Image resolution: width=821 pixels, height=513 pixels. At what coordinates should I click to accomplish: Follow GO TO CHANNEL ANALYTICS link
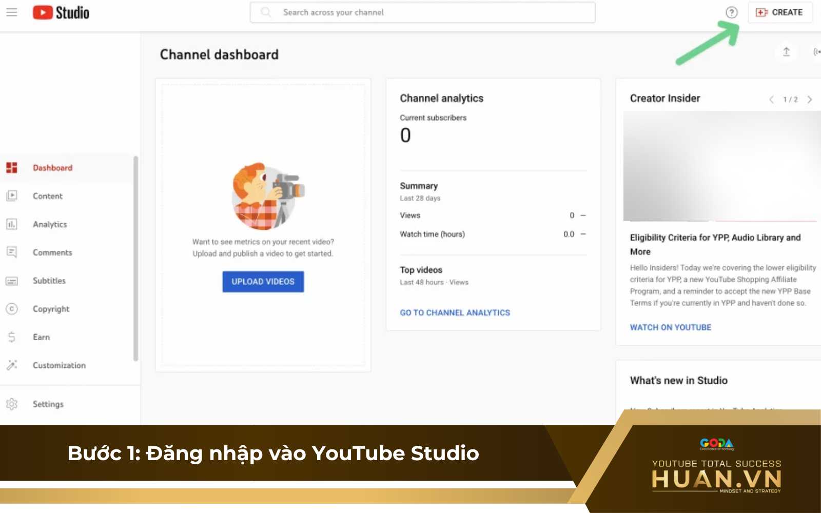click(455, 312)
